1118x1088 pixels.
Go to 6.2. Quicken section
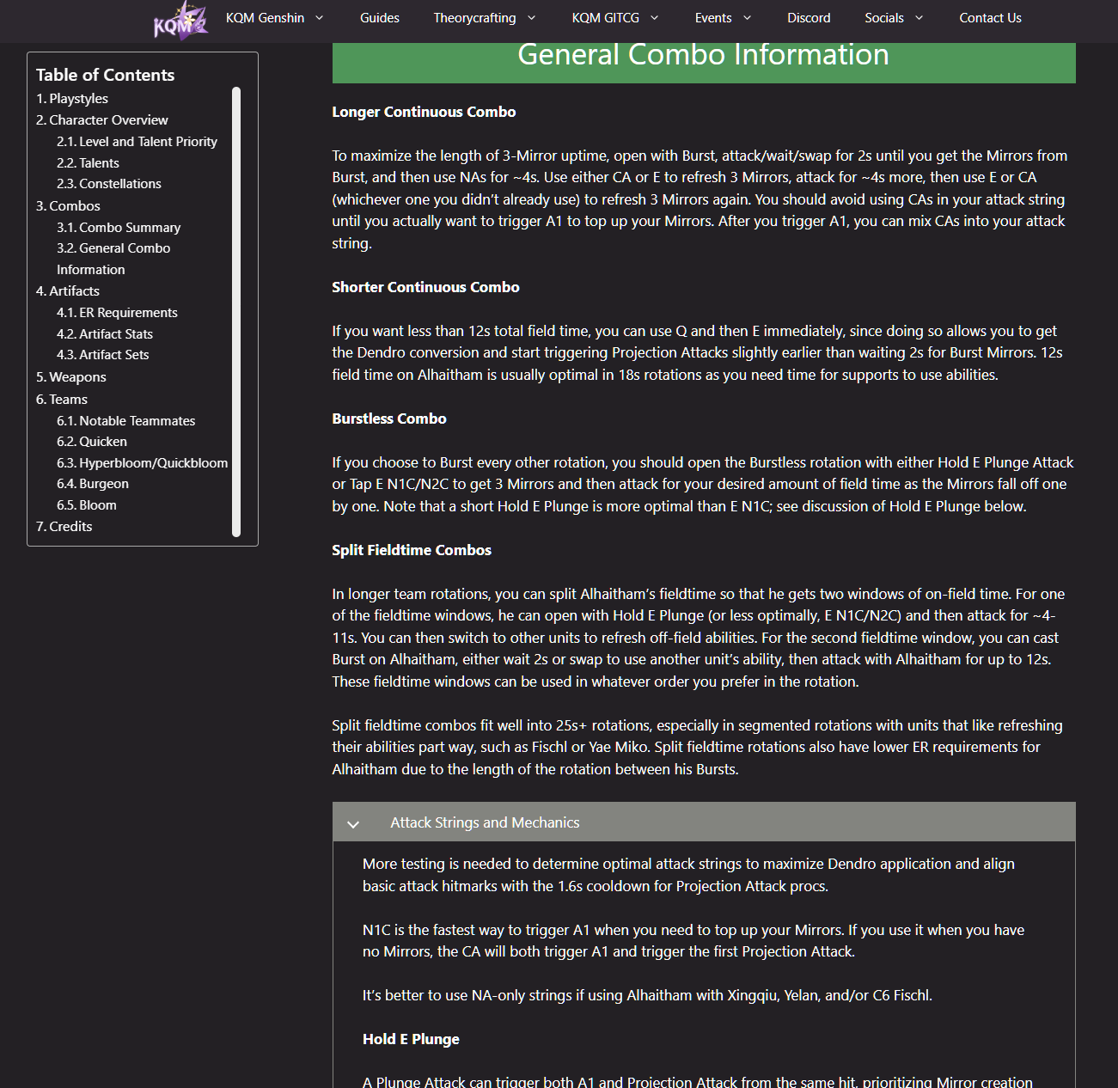[92, 442]
